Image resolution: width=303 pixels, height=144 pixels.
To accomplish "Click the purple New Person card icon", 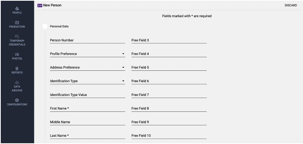I will click(40, 5).
